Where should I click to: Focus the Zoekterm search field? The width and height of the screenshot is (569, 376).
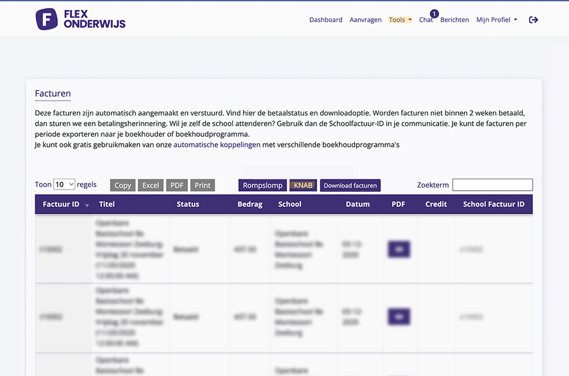tap(492, 185)
